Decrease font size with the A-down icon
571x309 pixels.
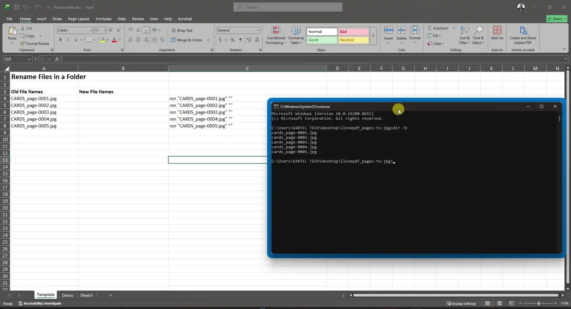point(119,30)
